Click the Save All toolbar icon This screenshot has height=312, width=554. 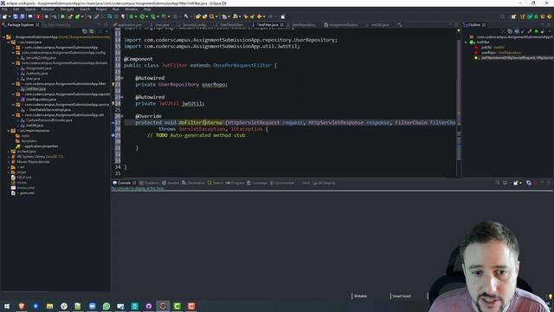23,16
